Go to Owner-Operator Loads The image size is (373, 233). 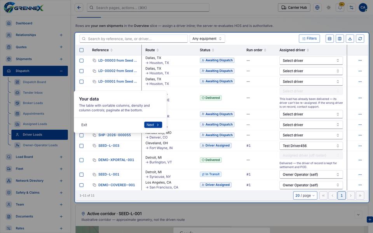tap(39, 145)
